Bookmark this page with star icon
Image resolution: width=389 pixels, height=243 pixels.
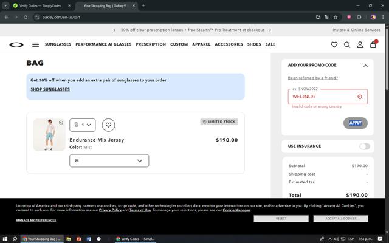pyautogui.click(x=336, y=17)
